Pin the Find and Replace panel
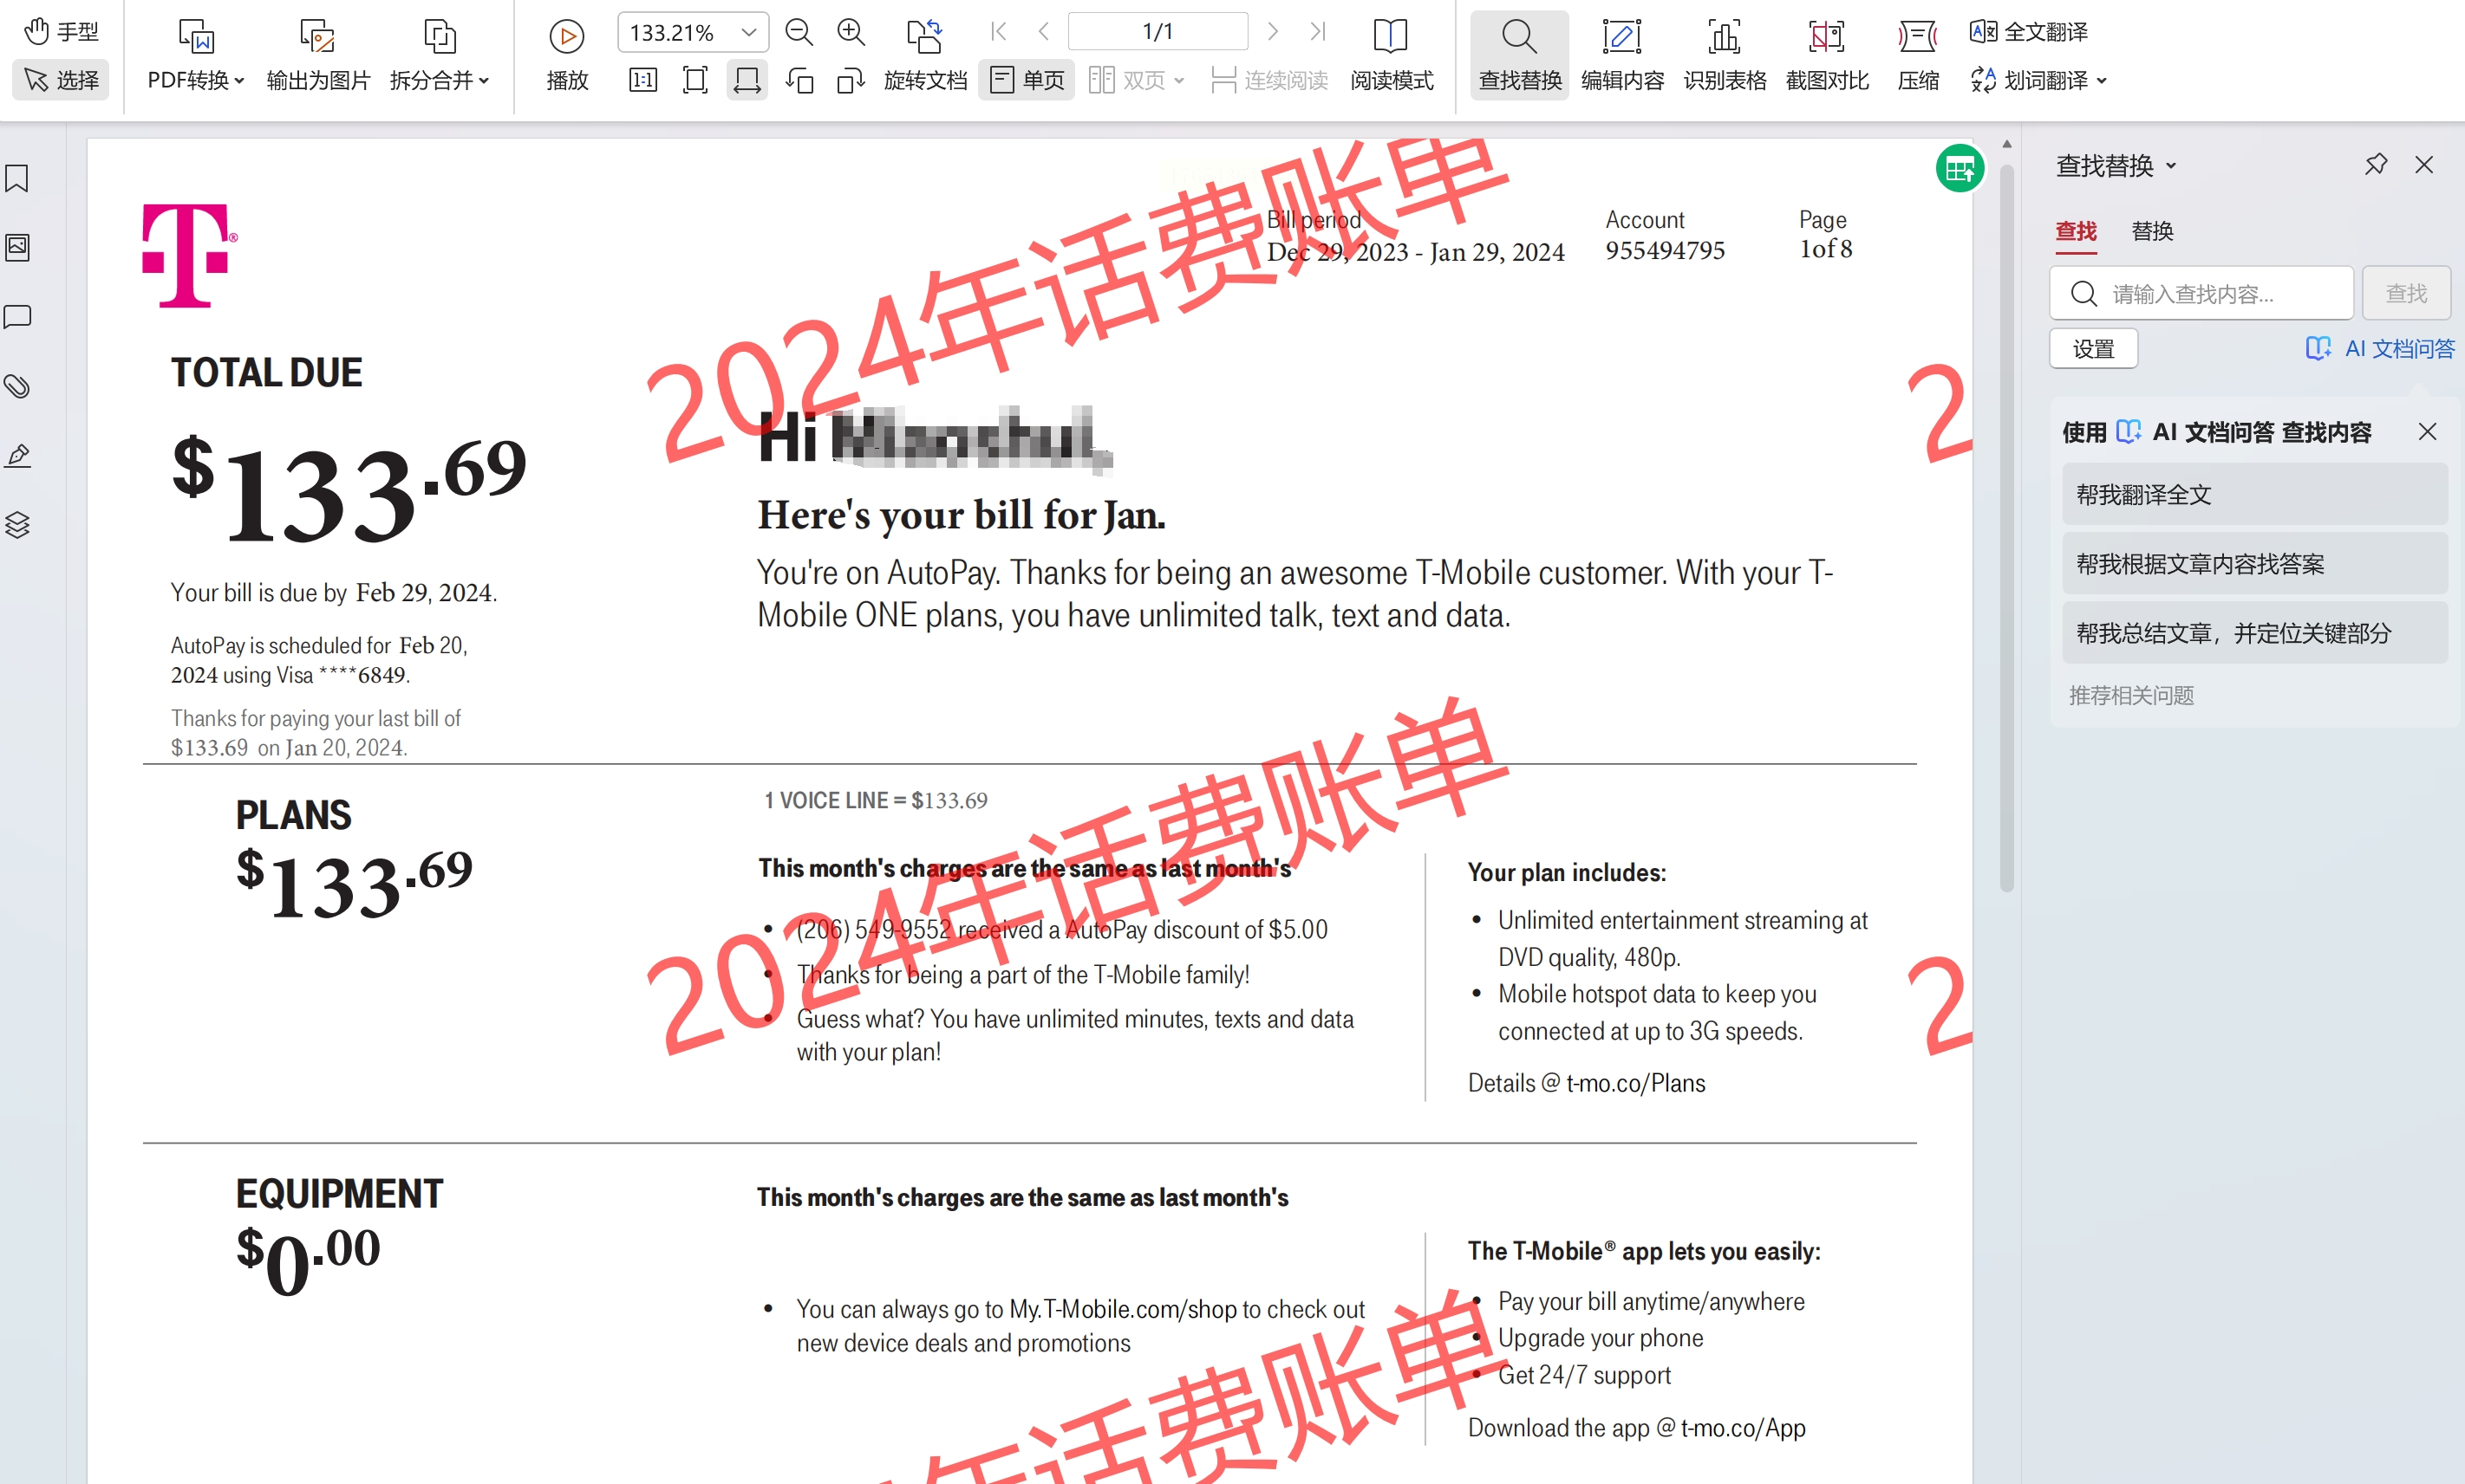2465x1484 pixels. point(2375,165)
